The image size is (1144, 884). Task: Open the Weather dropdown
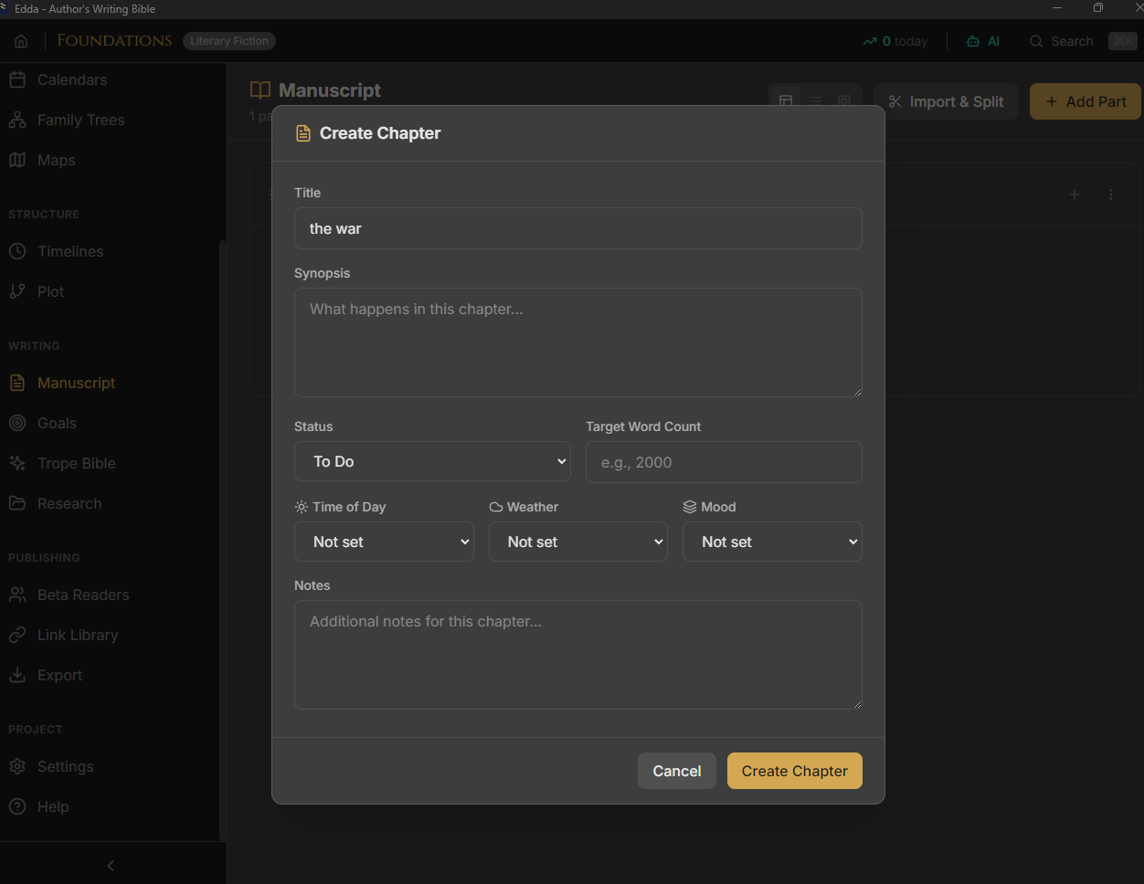(x=577, y=542)
